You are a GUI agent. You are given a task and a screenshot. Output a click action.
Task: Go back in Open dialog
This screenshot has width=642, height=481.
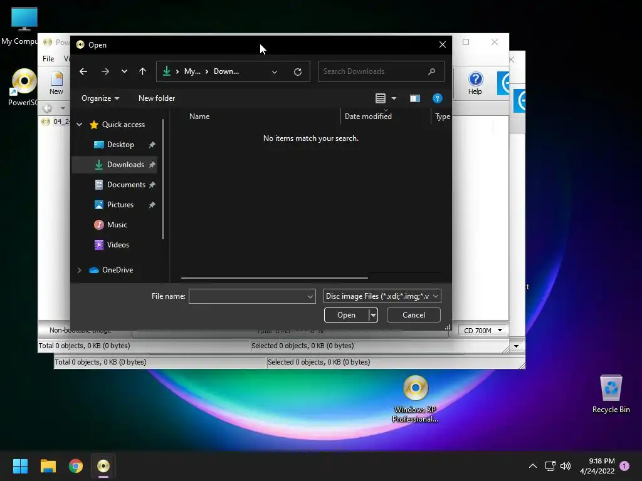(83, 71)
